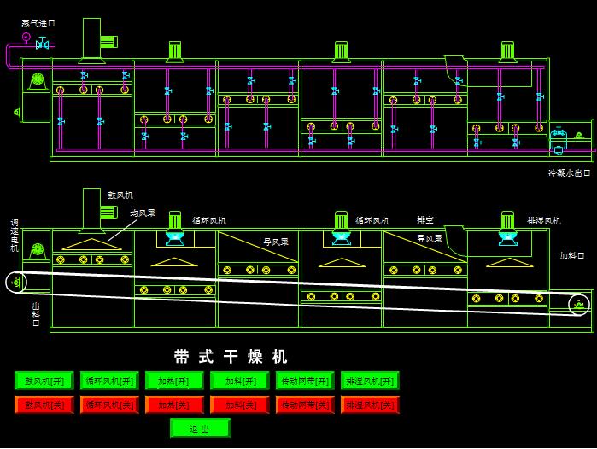The height and width of the screenshot is (449, 597).
Task: Click circulation fan impeller near 均风罩 label
Action: tap(175, 238)
